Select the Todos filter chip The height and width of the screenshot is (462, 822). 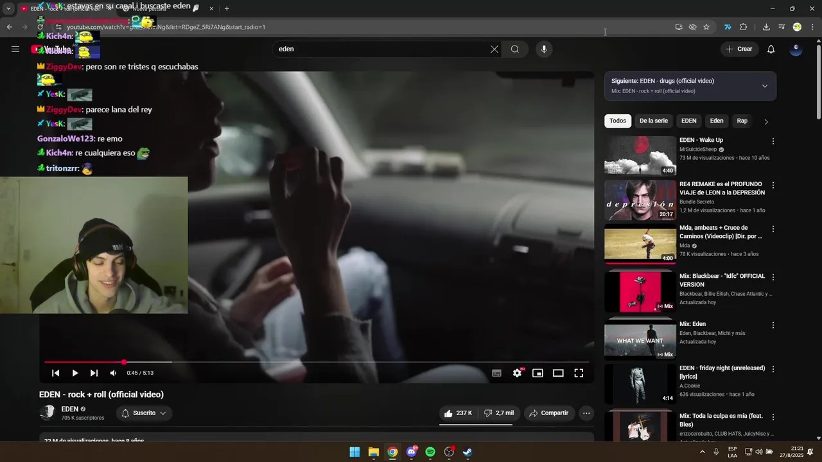coord(618,121)
